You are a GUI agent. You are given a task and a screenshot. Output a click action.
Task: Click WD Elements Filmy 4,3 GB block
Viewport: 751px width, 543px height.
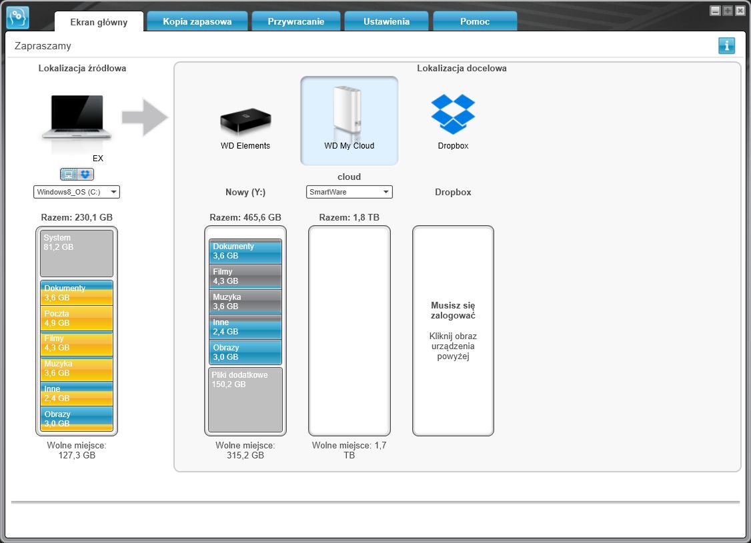pyautogui.click(x=245, y=276)
